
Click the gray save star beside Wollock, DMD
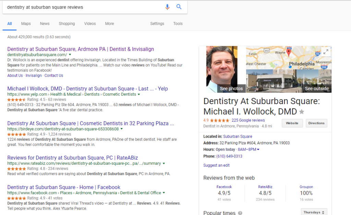click(x=302, y=112)
